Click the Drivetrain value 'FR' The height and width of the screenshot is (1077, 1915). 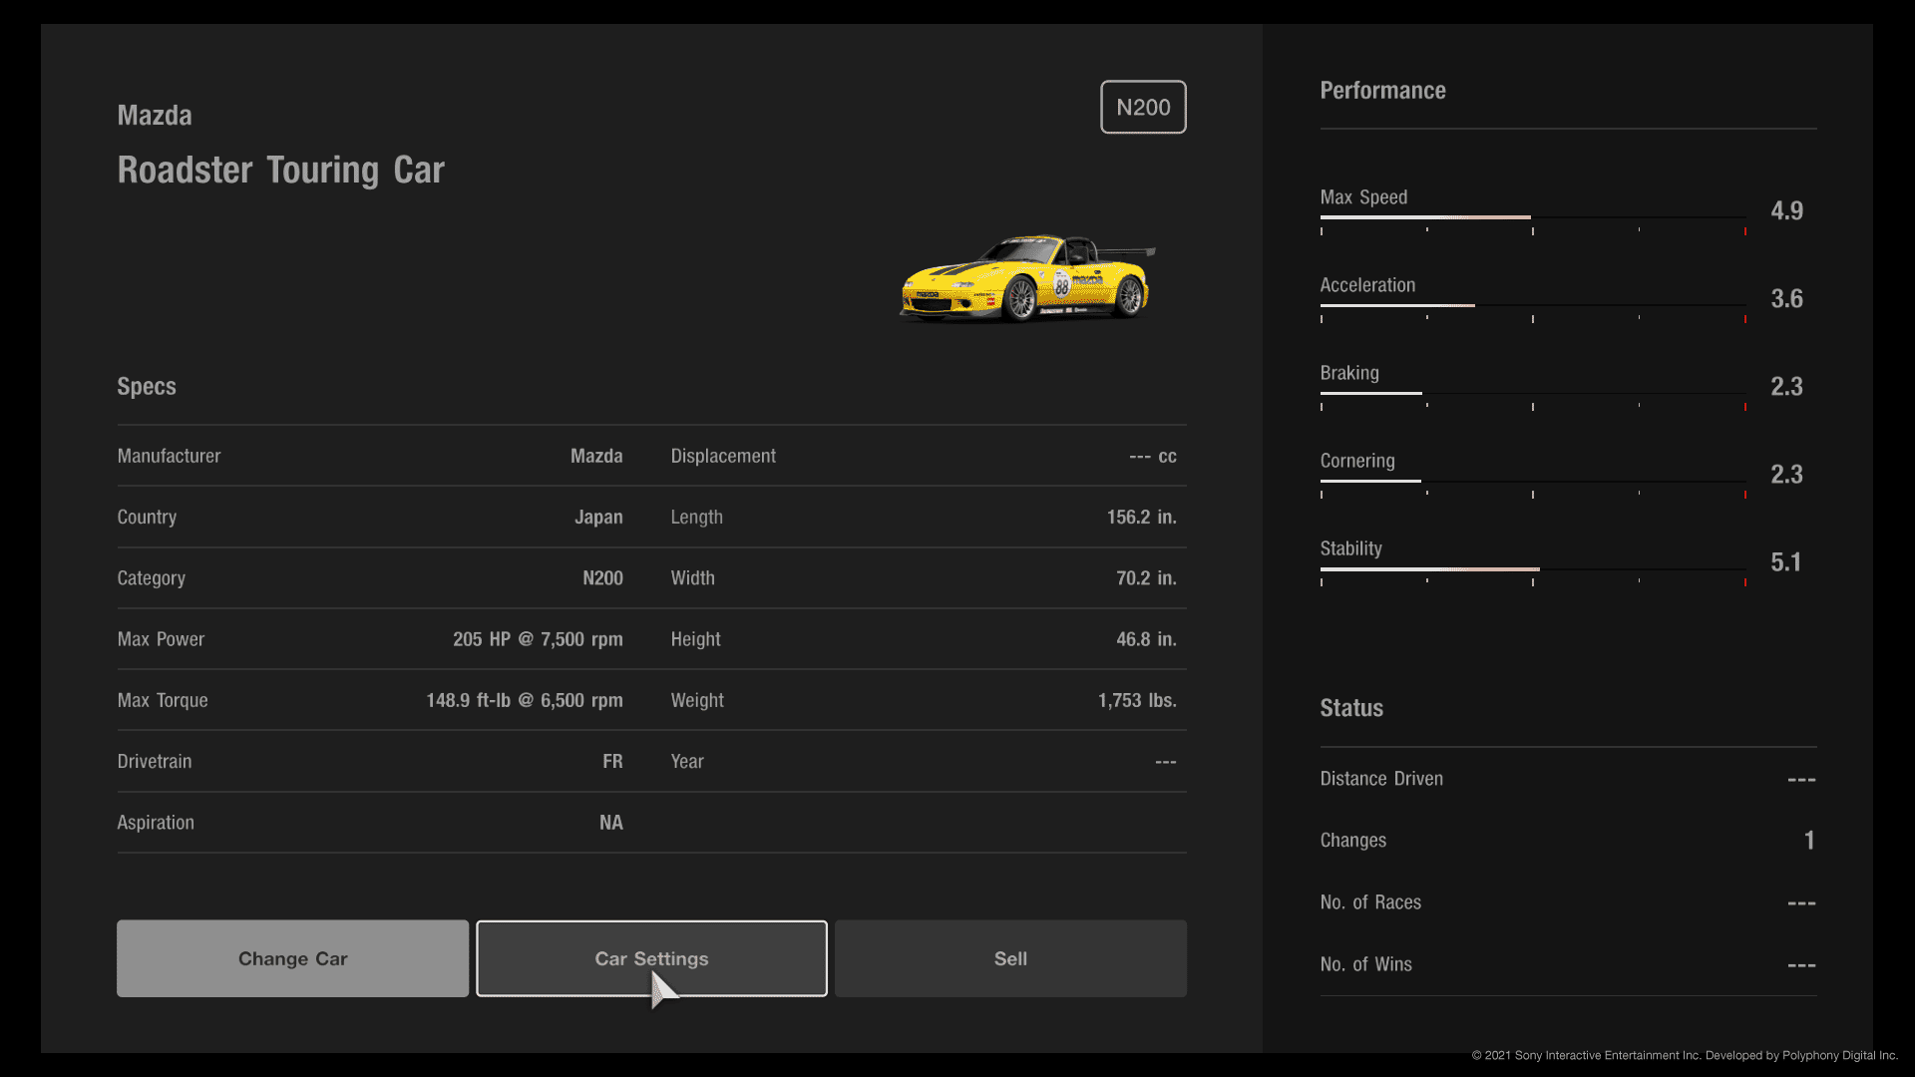click(x=612, y=762)
